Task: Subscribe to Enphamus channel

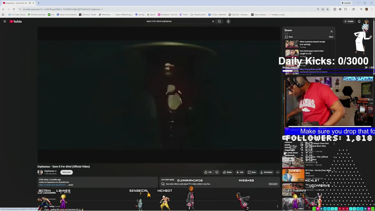Action: (x=67, y=172)
